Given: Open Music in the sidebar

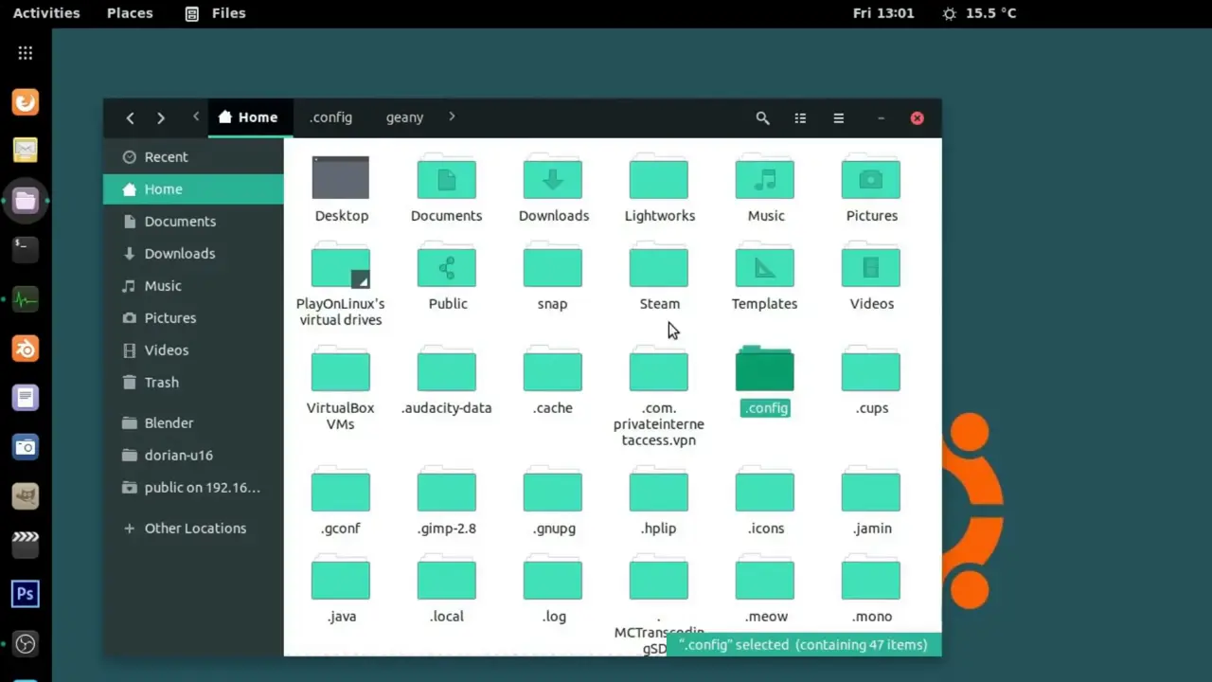Looking at the screenshot, I should pyautogui.click(x=193, y=286).
